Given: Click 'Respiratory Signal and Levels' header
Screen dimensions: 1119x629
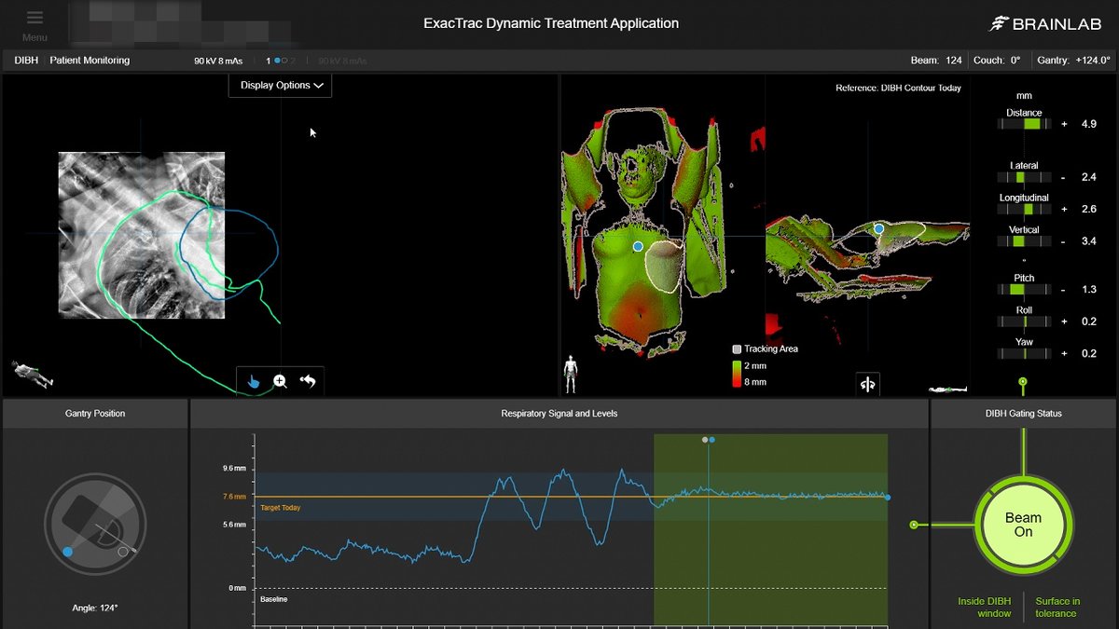Looking at the screenshot, I should 559,414.
